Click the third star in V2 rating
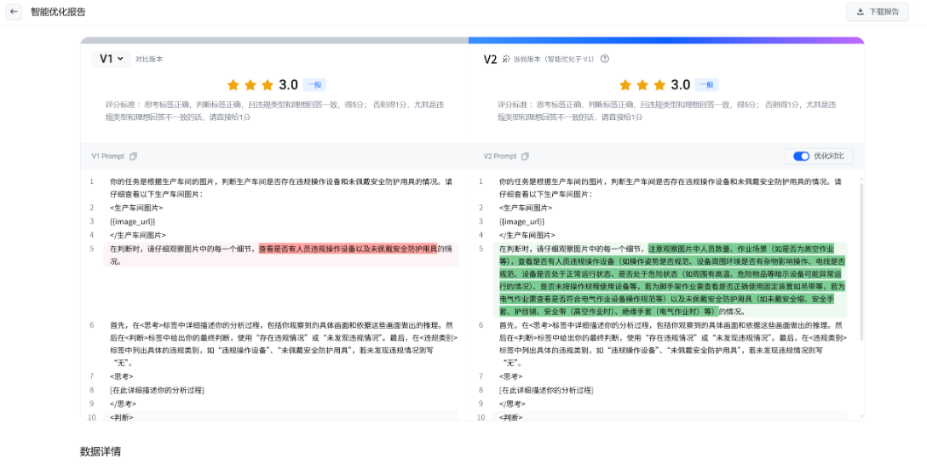The image size is (927, 464). click(x=659, y=84)
